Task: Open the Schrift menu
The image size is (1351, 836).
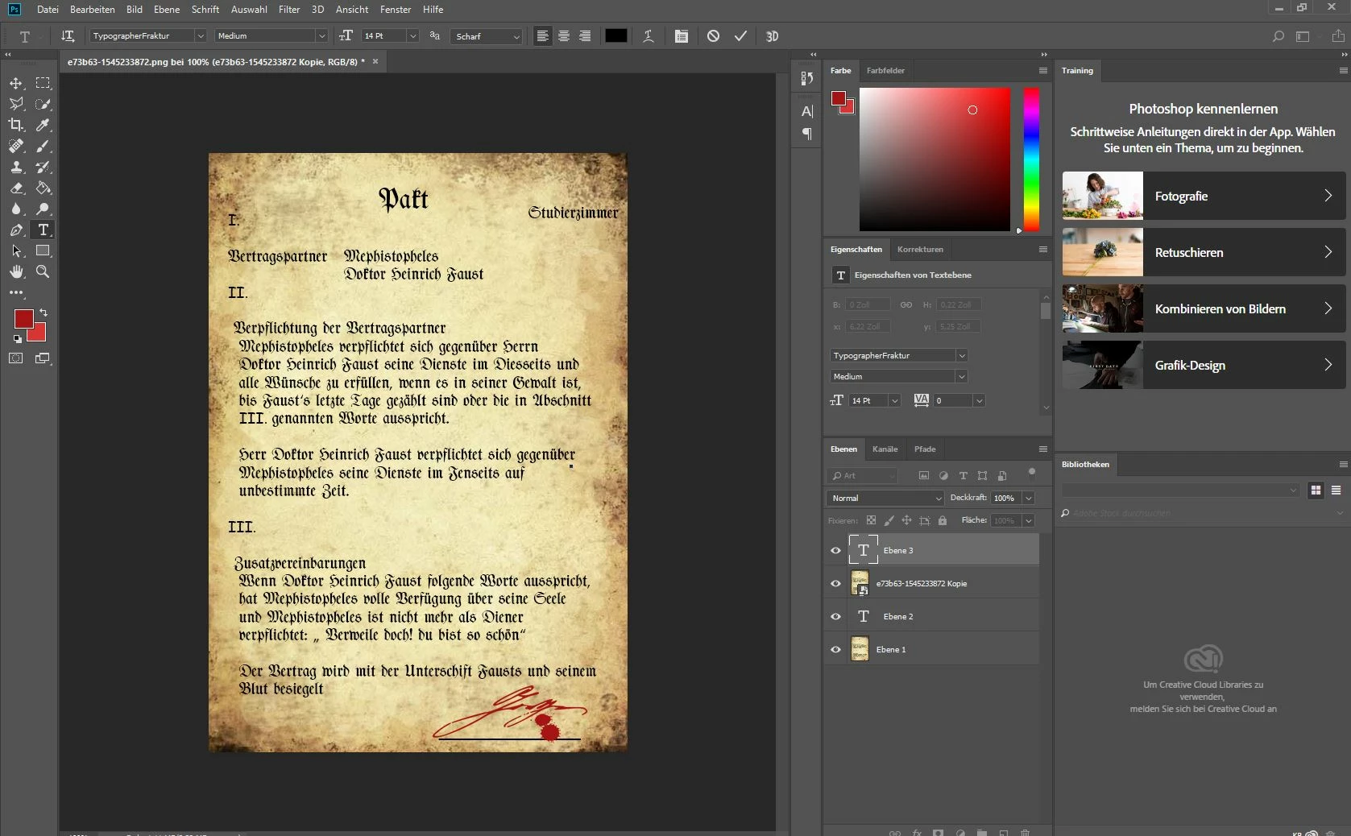Action: click(x=205, y=10)
